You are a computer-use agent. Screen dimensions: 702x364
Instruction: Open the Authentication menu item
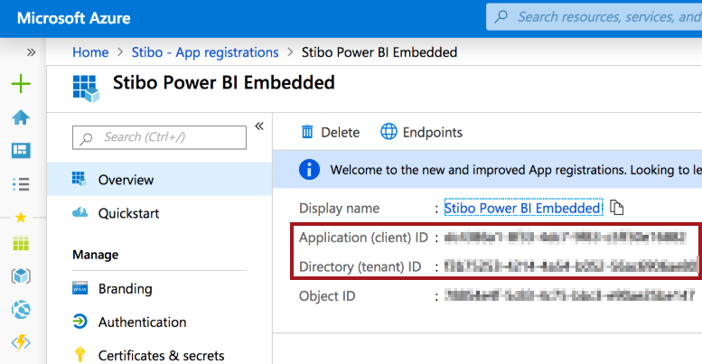click(x=142, y=322)
